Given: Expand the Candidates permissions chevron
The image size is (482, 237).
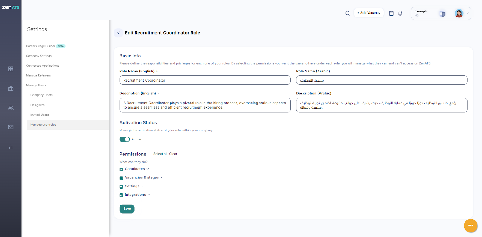Looking at the screenshot, I should coord(148,169).
